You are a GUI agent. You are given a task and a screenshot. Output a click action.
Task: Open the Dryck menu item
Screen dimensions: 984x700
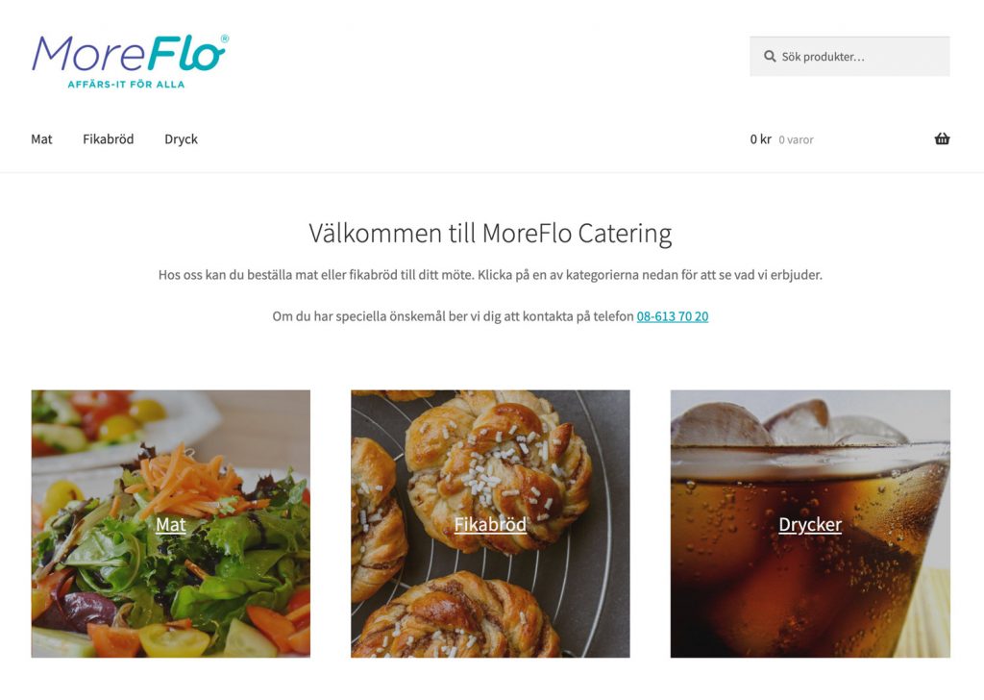[x=181, y=139]
